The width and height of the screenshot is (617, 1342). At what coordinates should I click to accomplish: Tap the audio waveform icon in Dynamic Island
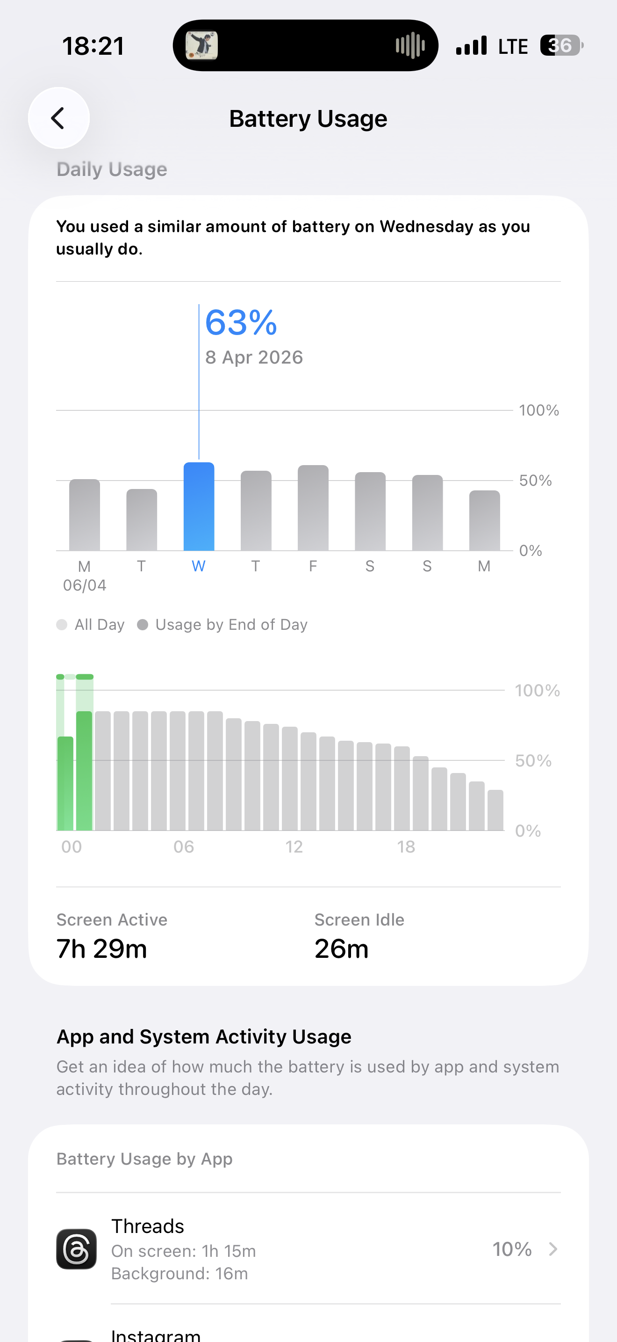click(x=410, y=45)
